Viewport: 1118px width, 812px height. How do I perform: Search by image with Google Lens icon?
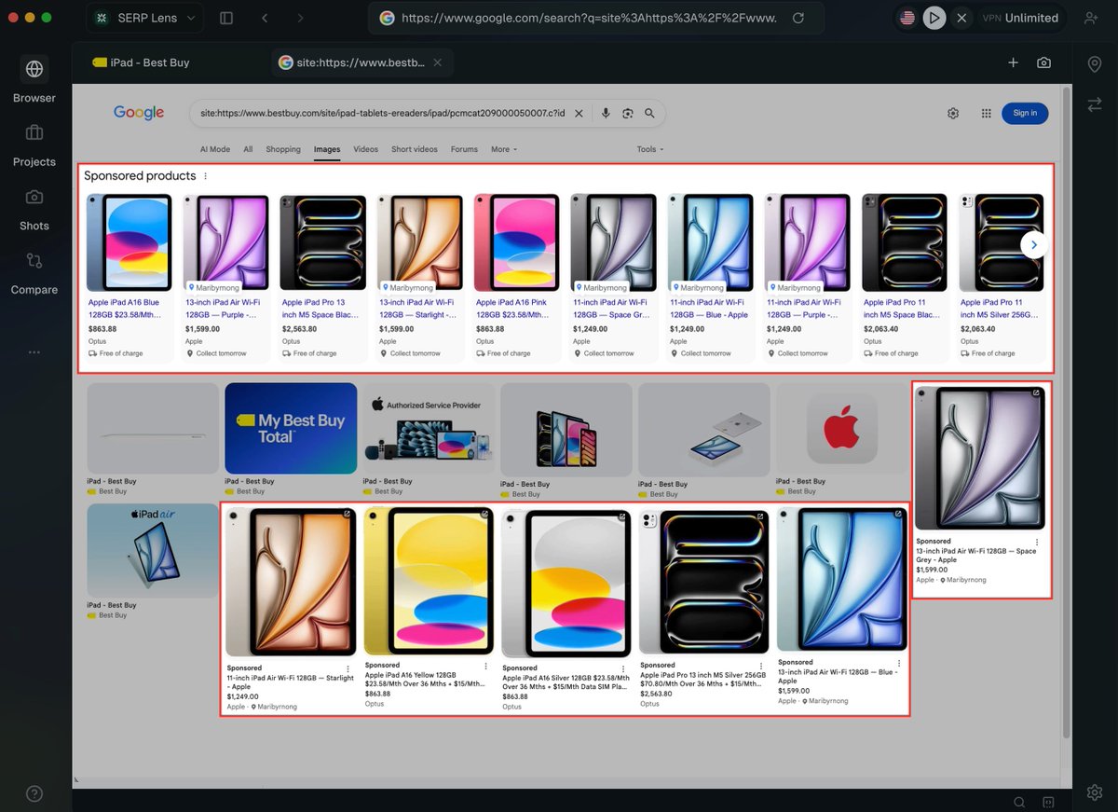628,113
